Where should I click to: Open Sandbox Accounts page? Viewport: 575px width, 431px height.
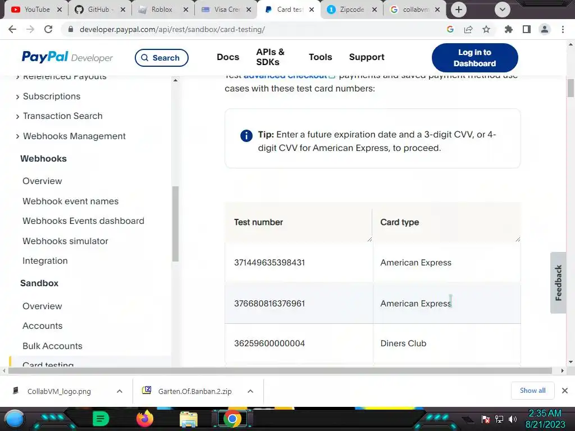(x=43, y=326)
